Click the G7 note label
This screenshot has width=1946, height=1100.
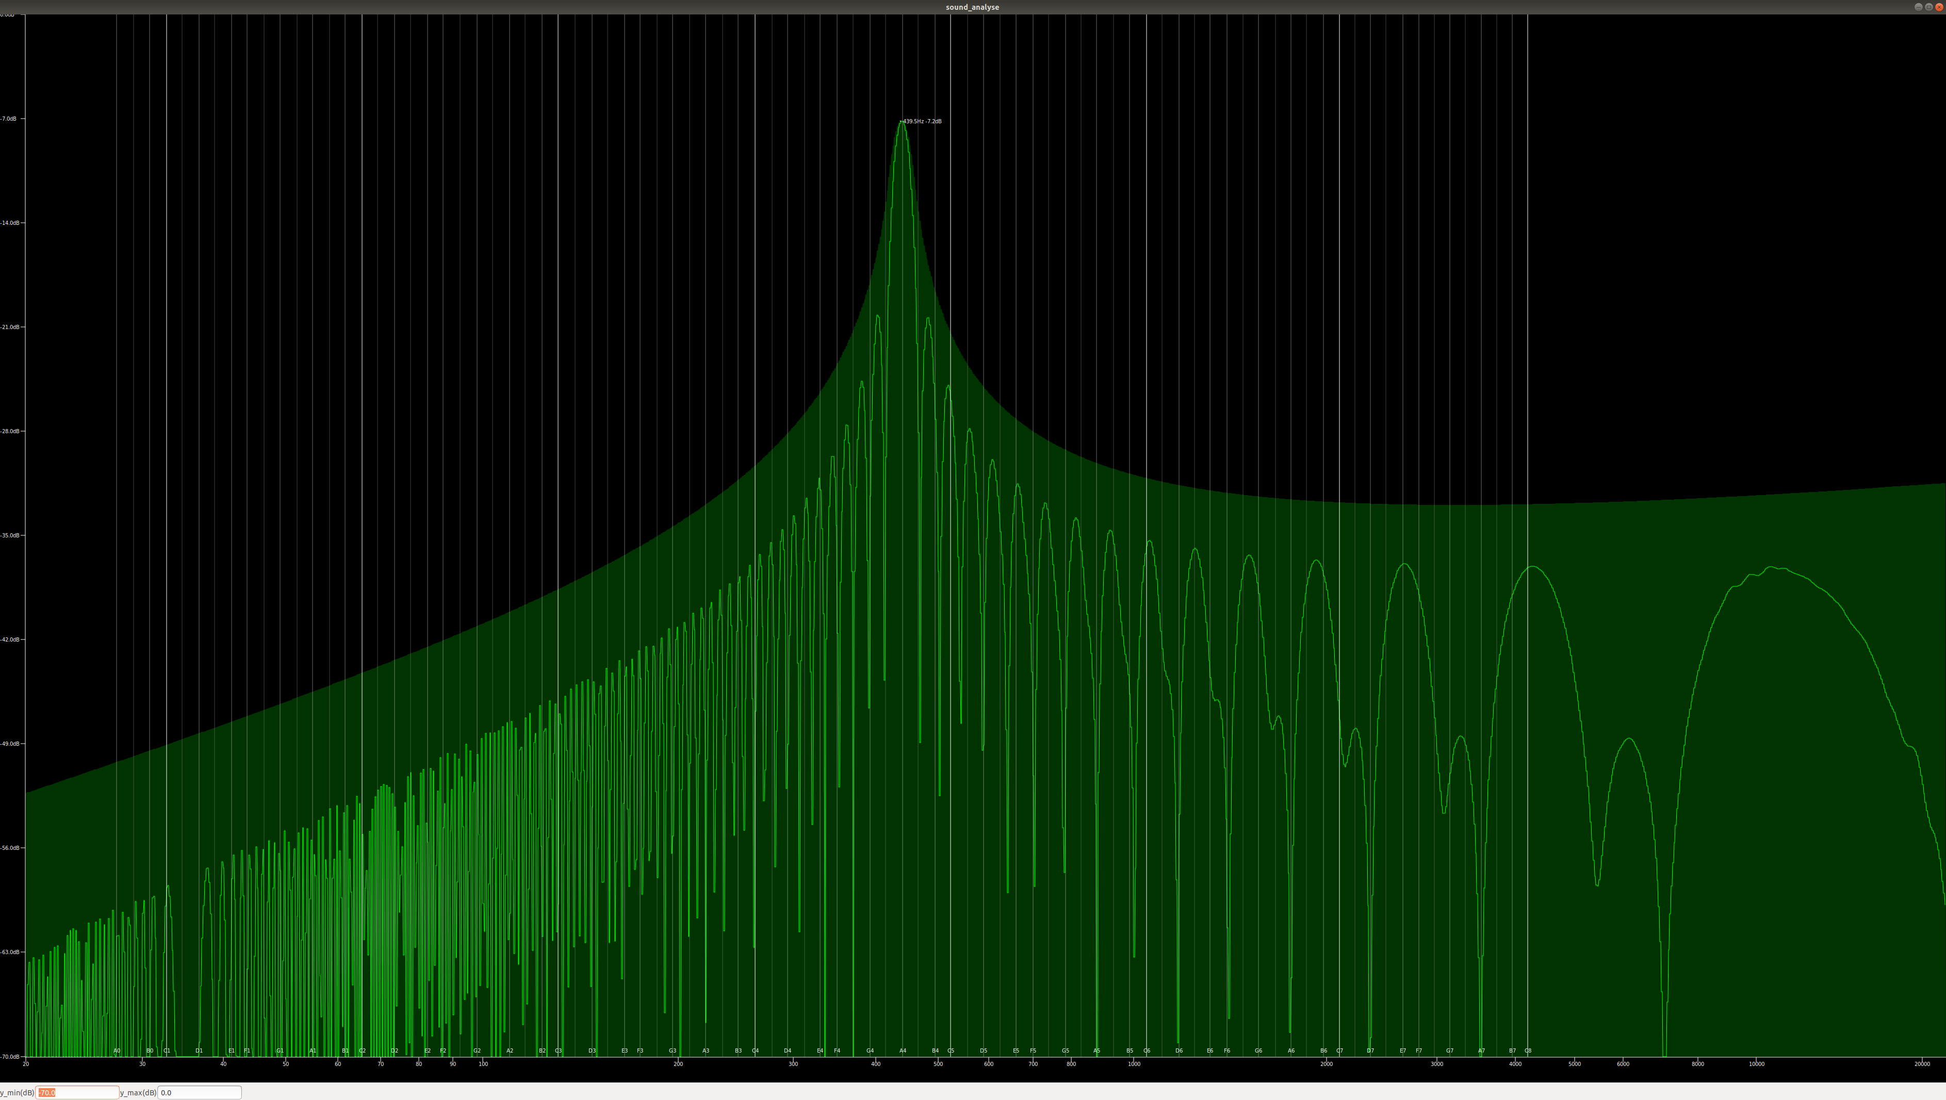(1450, 1051)
